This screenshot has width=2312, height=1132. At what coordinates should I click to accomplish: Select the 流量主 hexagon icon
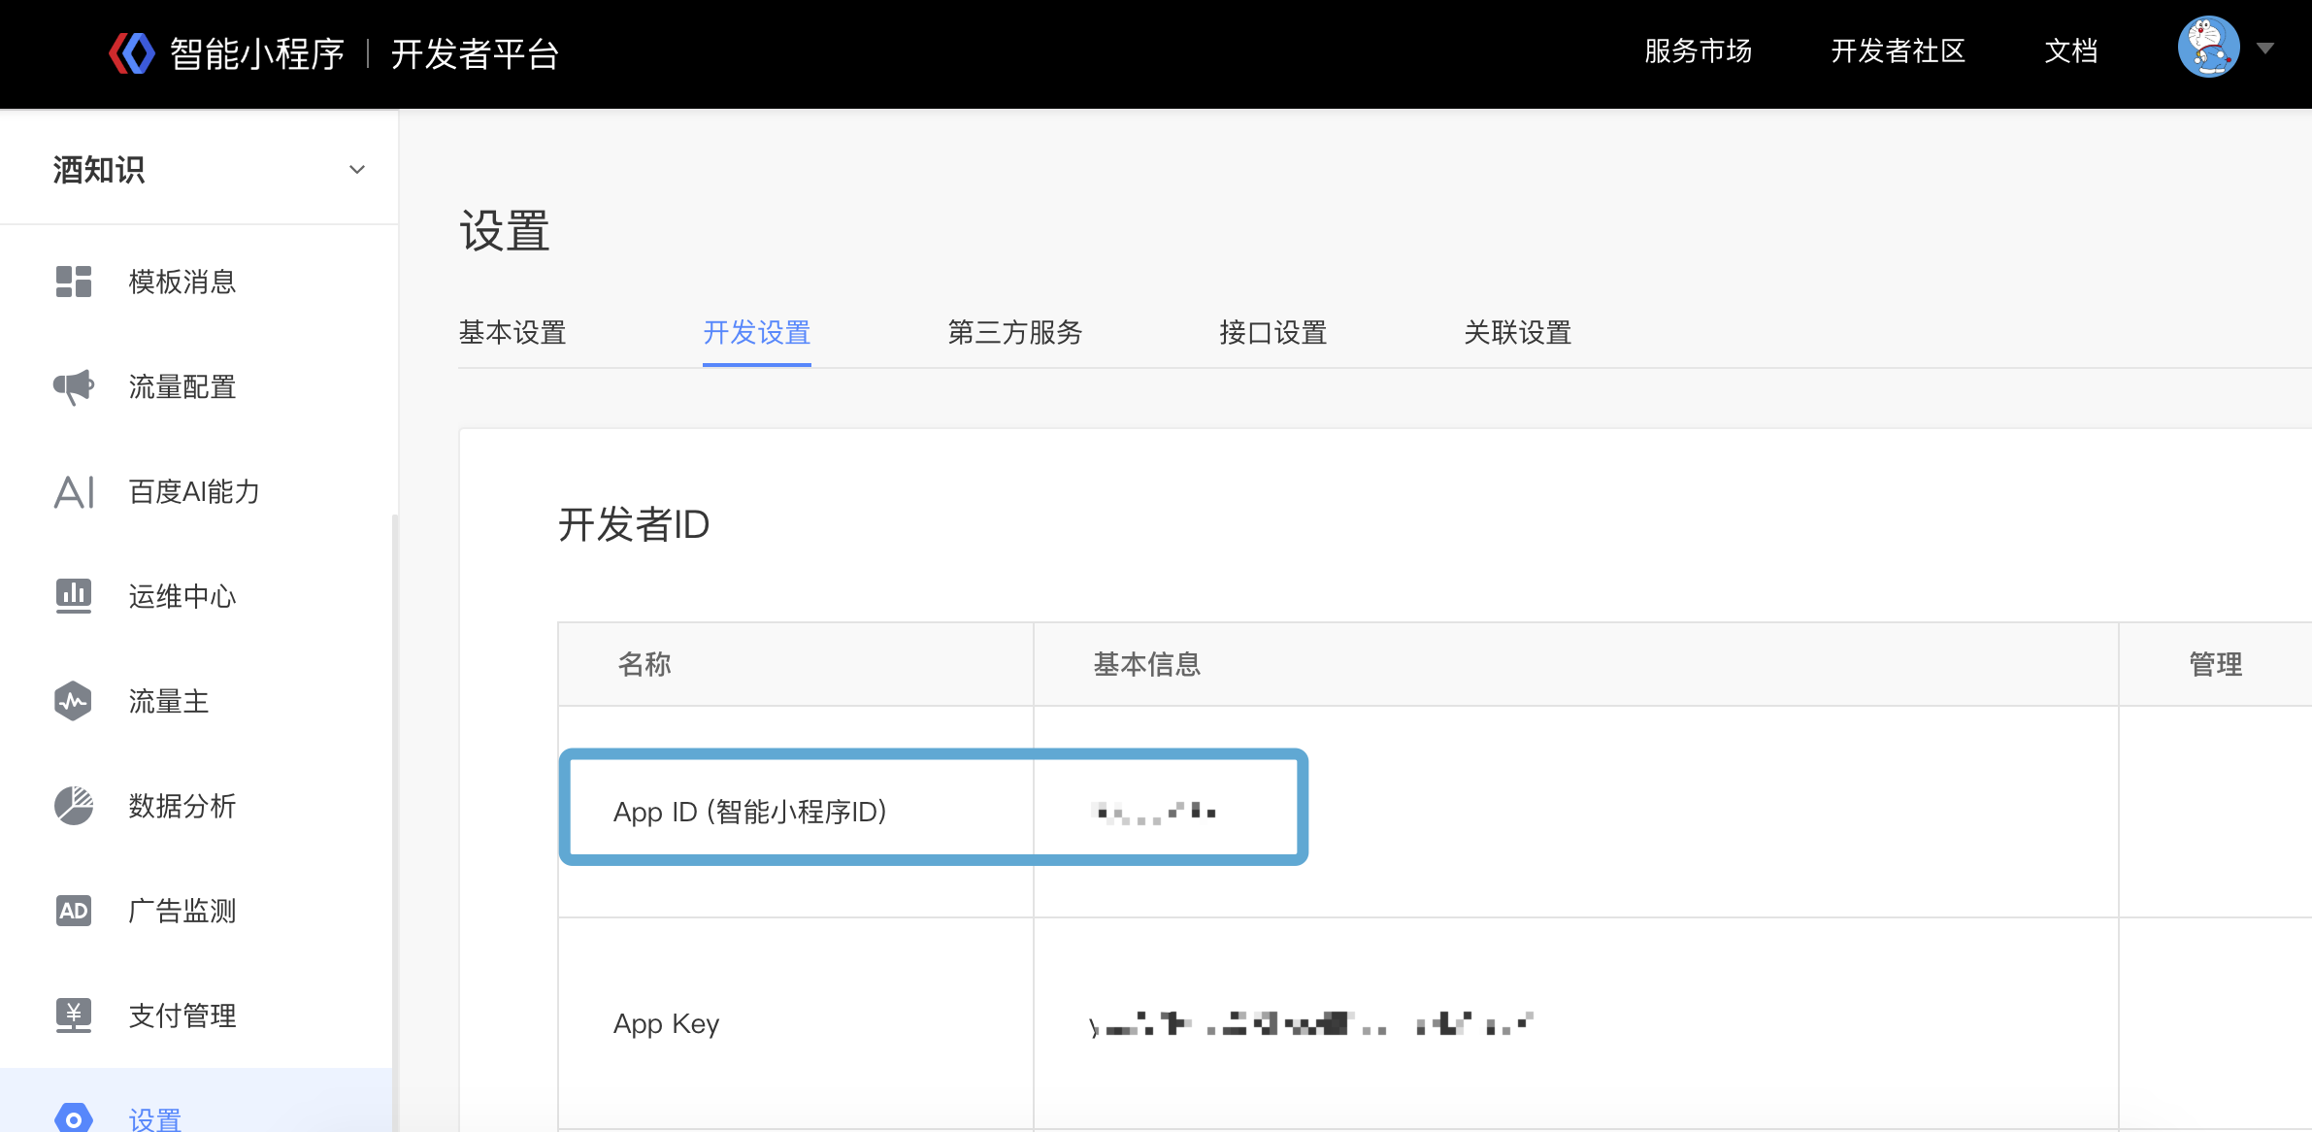coord(73,701)
